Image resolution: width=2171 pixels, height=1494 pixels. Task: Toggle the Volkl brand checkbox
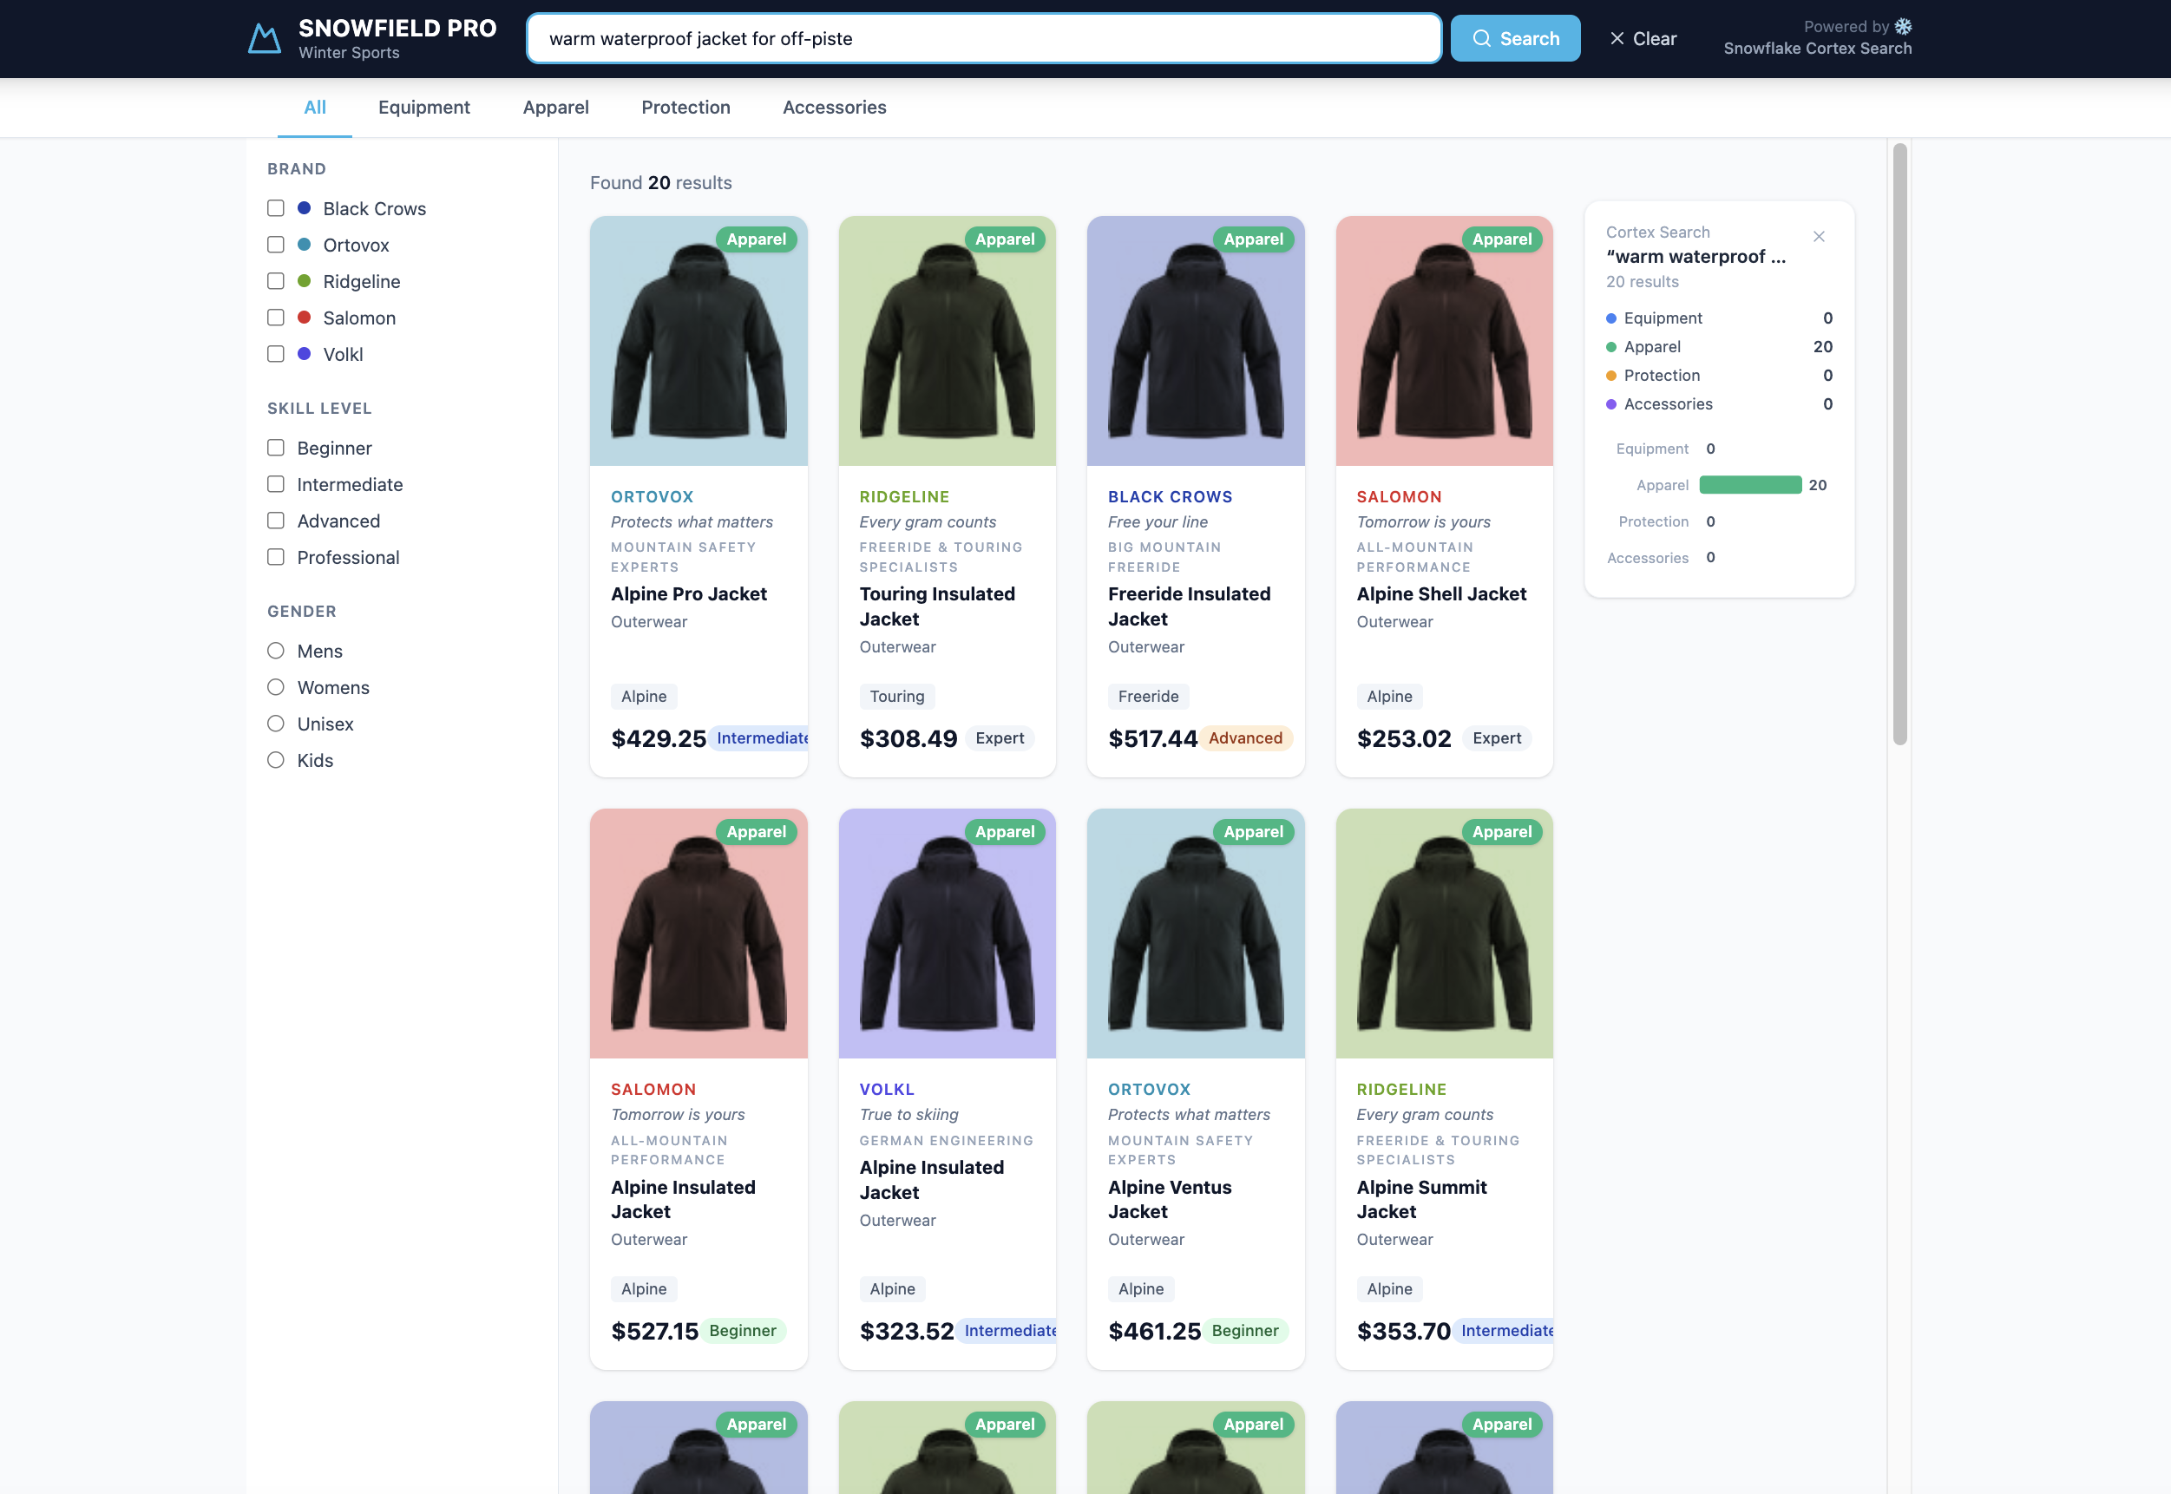coord(275,354)
